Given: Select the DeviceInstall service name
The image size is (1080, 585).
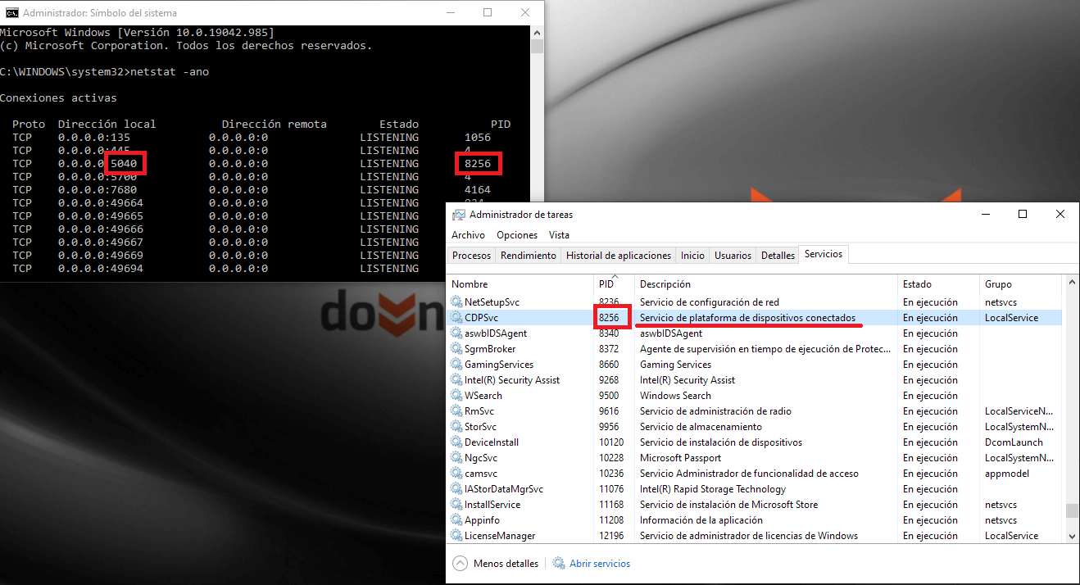Looking at the screenshot, I should pos(492,442).
